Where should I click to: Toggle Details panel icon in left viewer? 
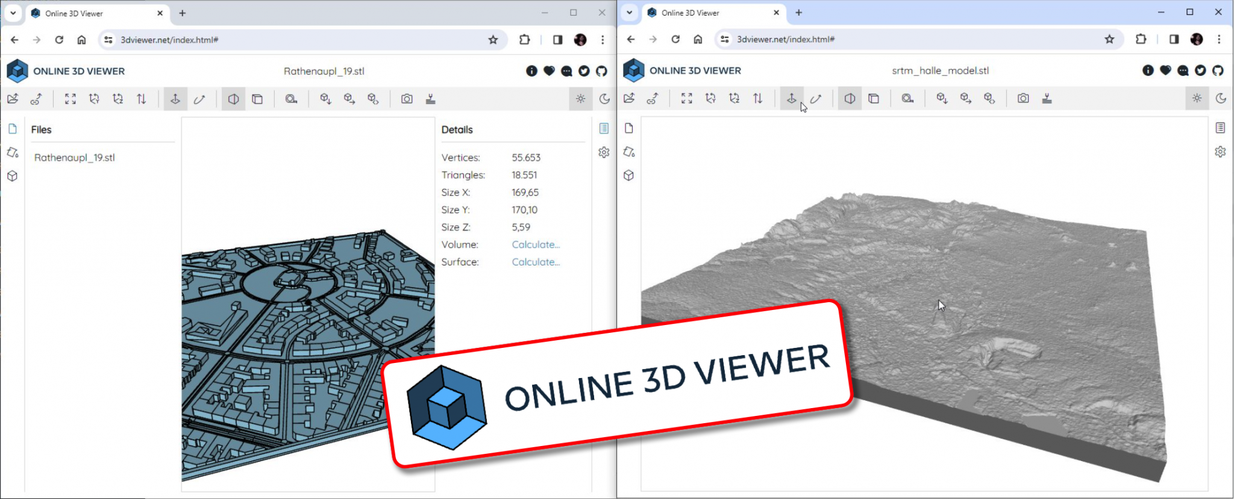604,128
